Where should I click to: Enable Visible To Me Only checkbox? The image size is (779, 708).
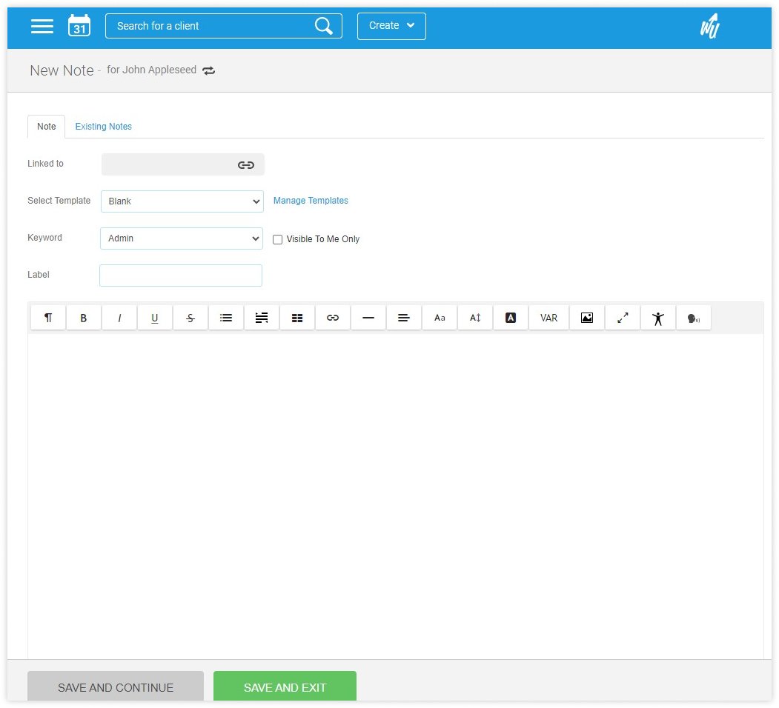point(278,239)
